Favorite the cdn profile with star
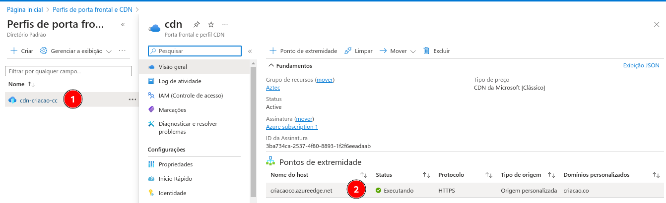The width and height of the screenshot is (666, 203). (211, 24)
